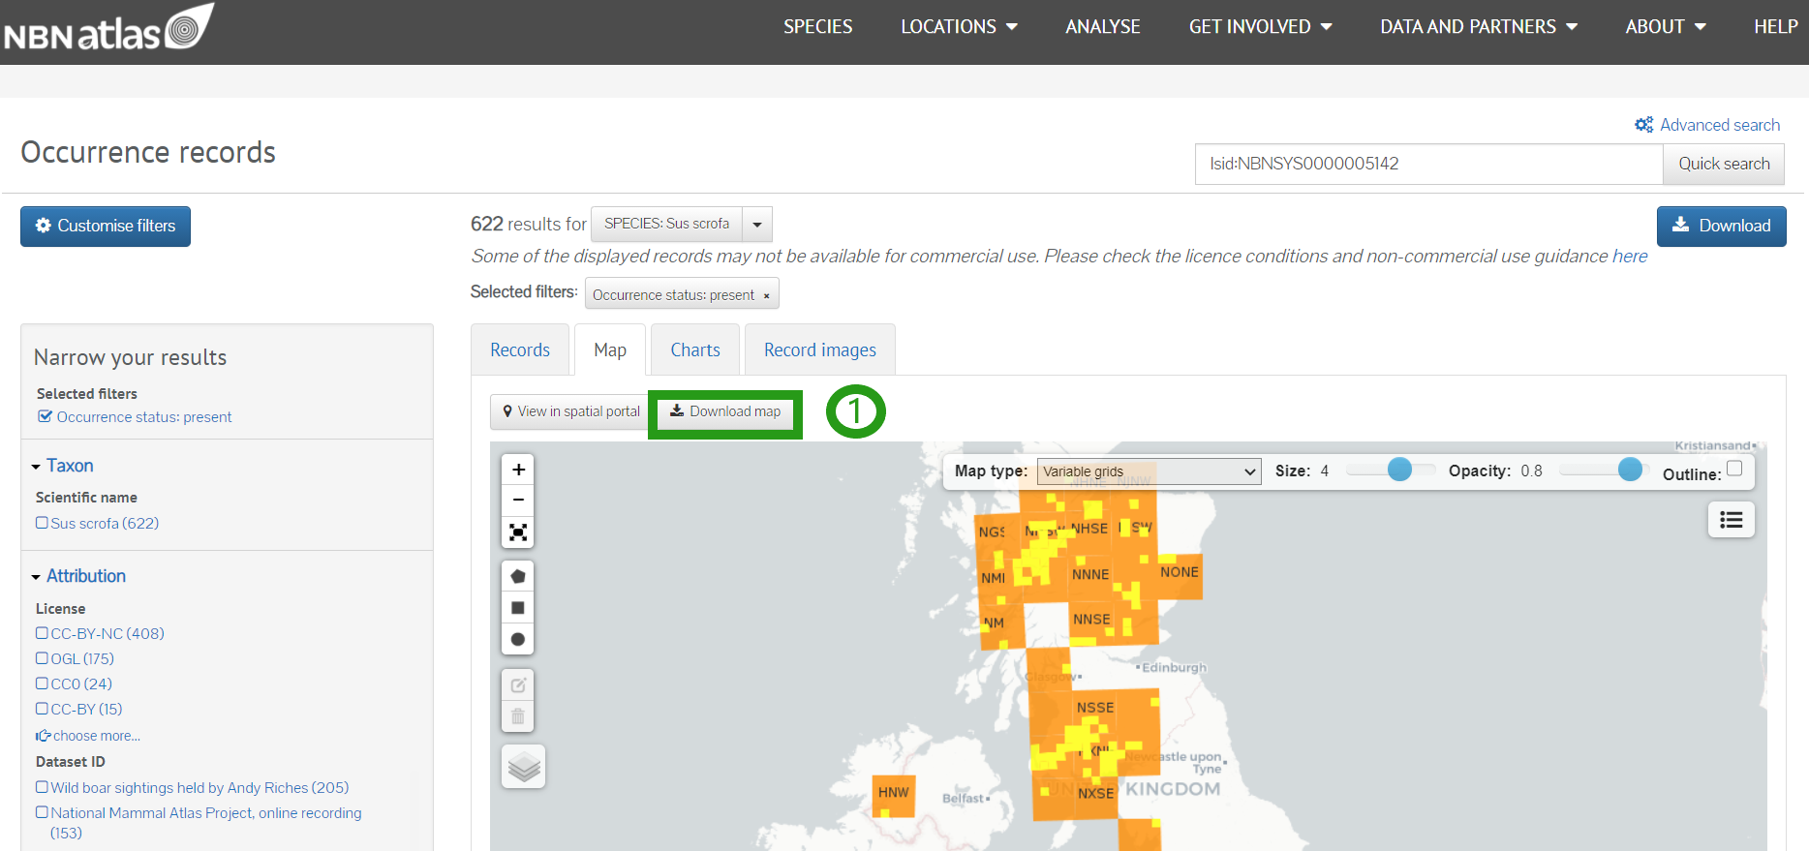The height and width of the screenshot is (851, 1809).
Task: Open the Advanced search link
Action: [x=1719, y=125]
